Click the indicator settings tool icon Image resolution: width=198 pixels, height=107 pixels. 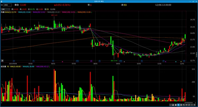pos(184,105)
